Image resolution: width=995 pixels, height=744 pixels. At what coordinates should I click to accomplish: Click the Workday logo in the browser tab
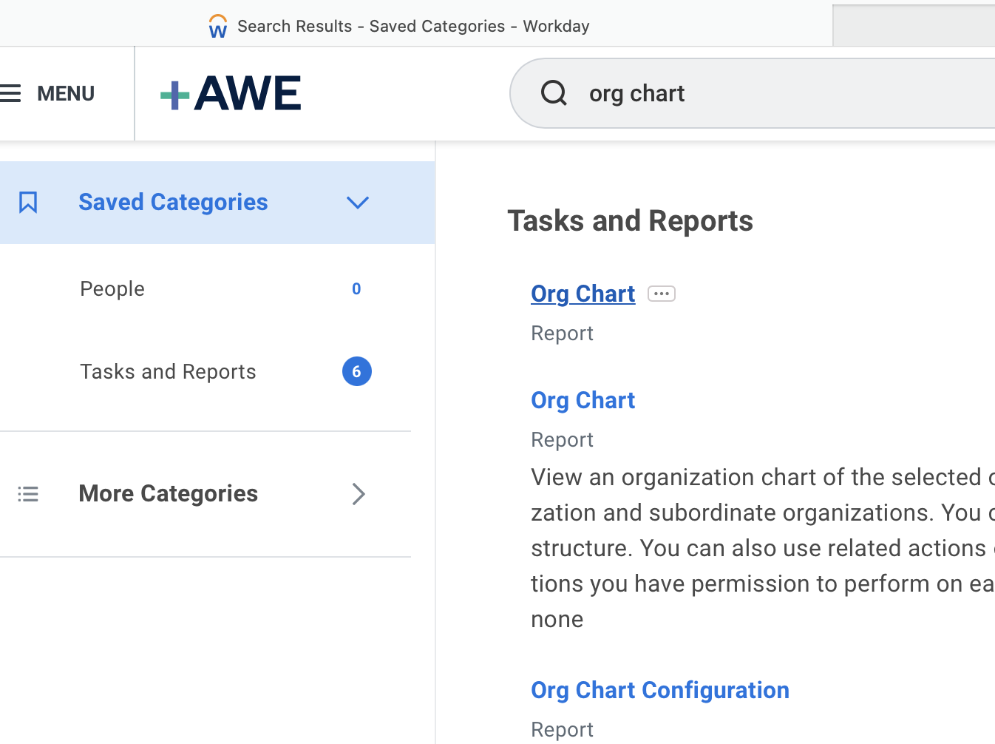pos(217,25)
